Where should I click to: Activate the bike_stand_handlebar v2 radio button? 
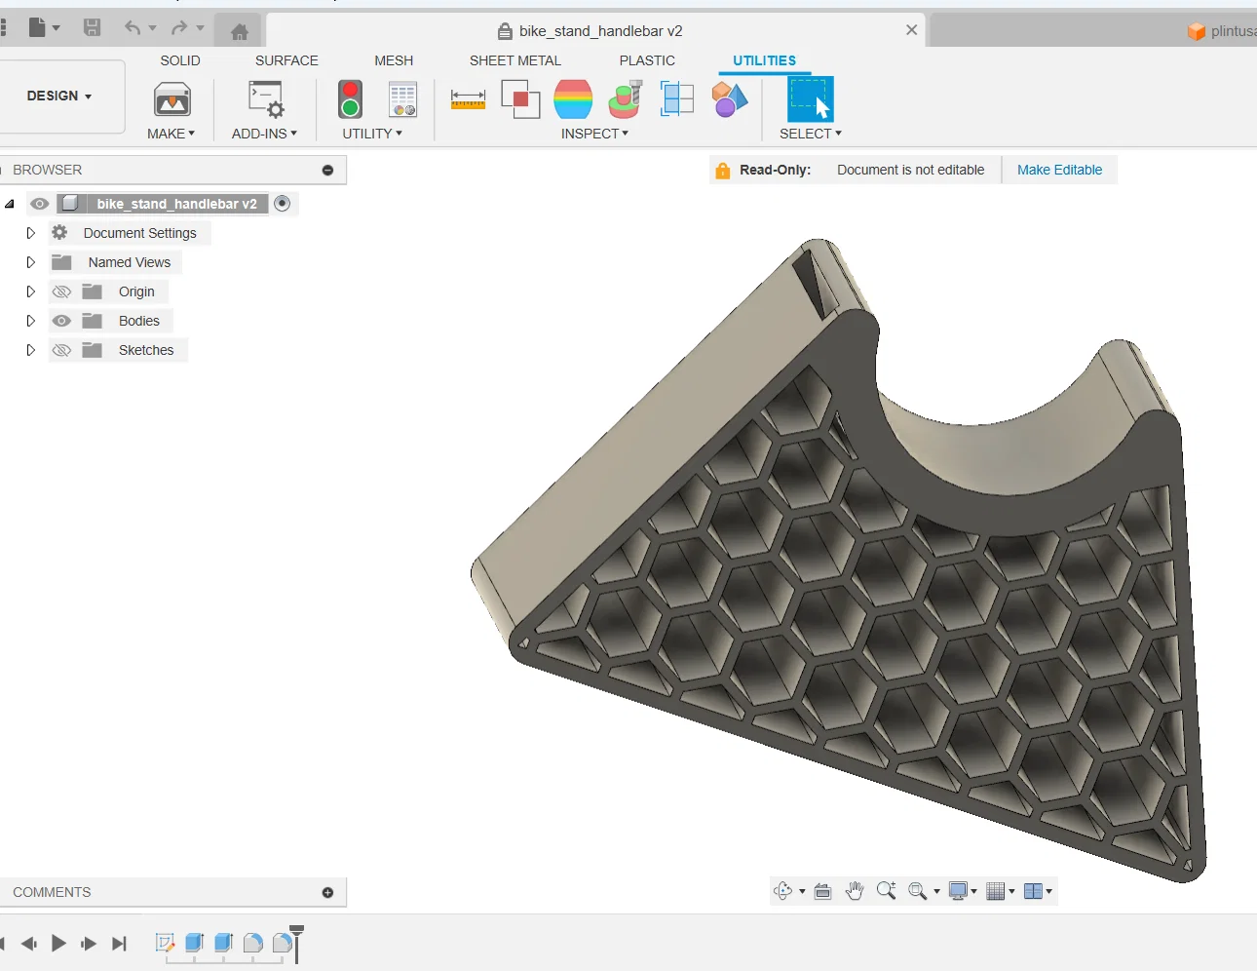[x=283, y=204]
